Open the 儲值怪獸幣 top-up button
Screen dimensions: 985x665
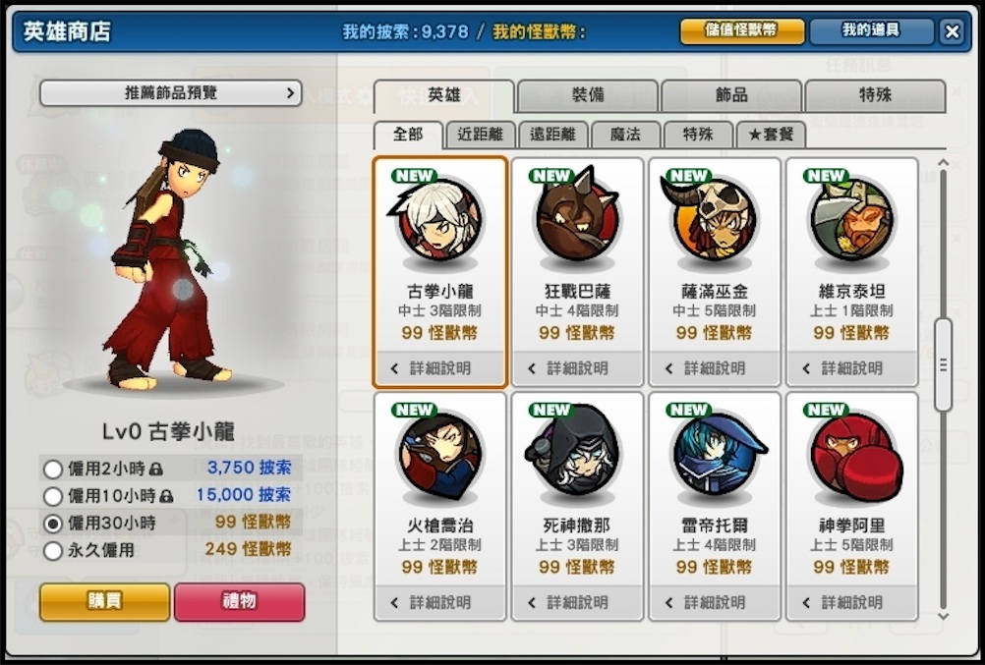(742, 30)
